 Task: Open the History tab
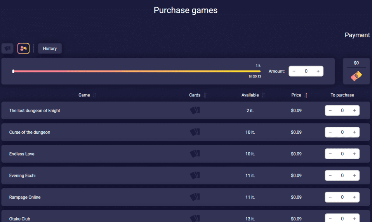[50, 48]
